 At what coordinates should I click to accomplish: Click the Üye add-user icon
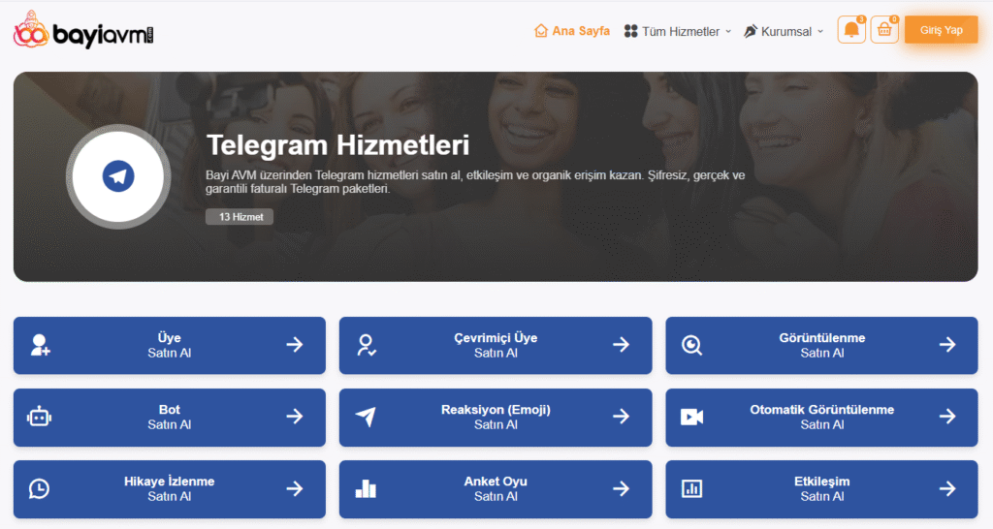coord(40,345)
